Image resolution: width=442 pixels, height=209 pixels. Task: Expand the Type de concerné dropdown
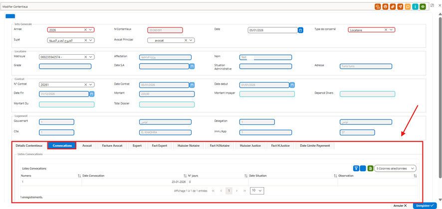391,30
